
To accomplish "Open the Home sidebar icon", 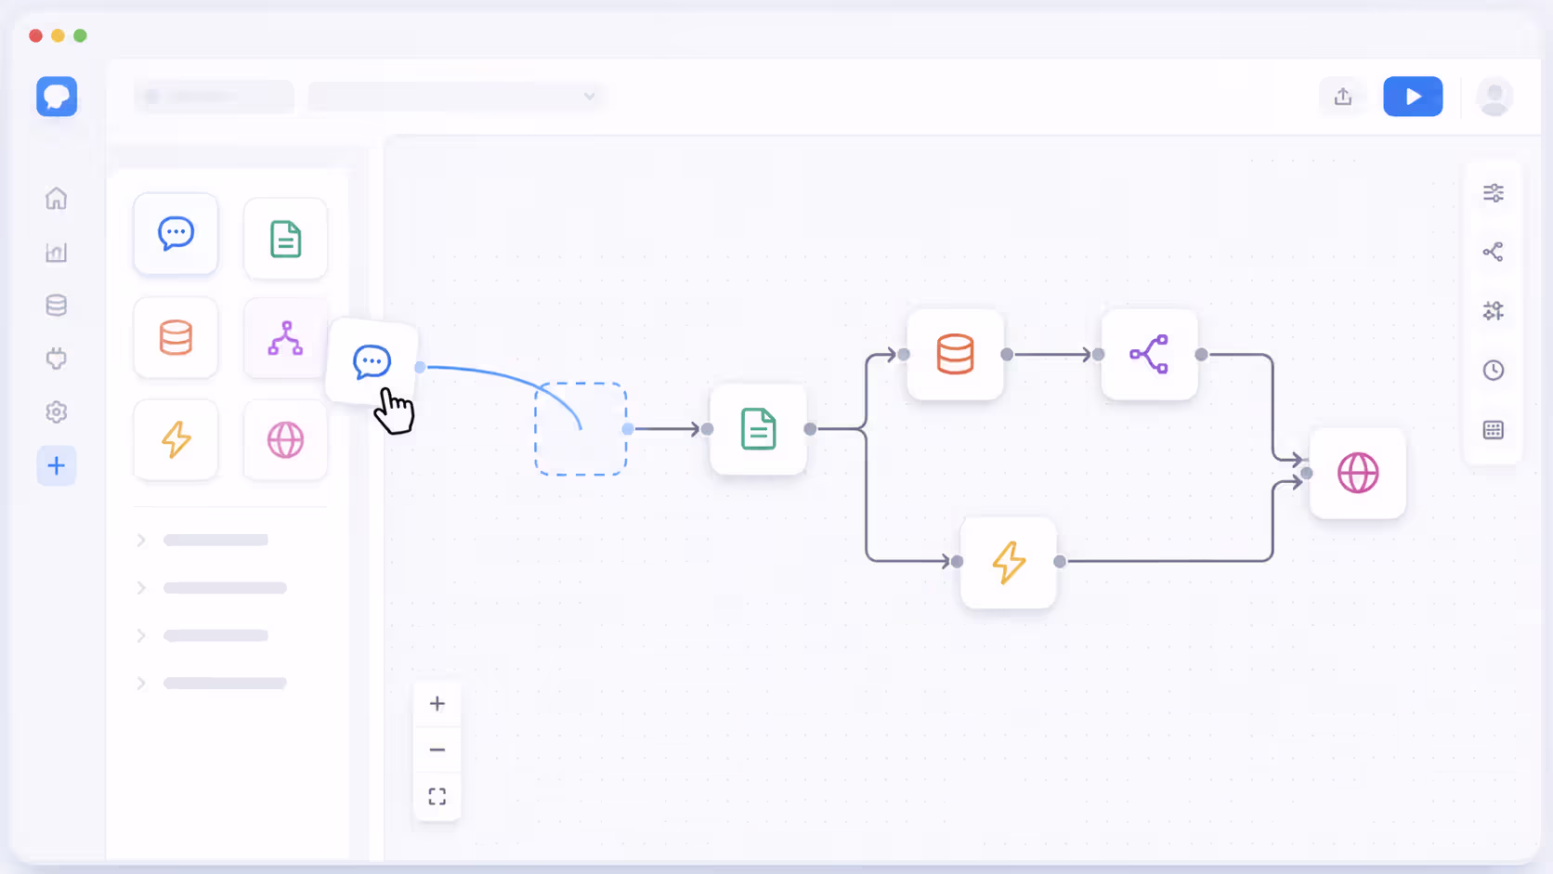I will tap(57, 199).
